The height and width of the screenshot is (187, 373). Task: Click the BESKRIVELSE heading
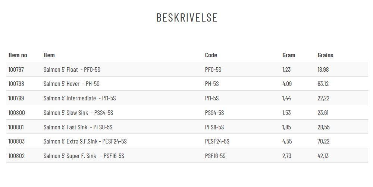[x=187, y=17]
